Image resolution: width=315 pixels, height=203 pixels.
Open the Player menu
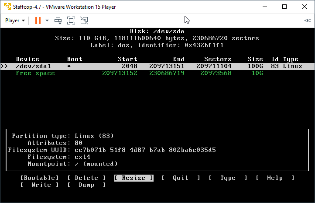[14, 21]
